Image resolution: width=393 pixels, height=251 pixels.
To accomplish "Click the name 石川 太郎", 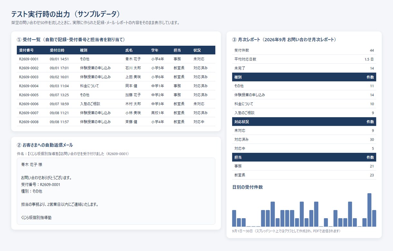I will (133, 68).
